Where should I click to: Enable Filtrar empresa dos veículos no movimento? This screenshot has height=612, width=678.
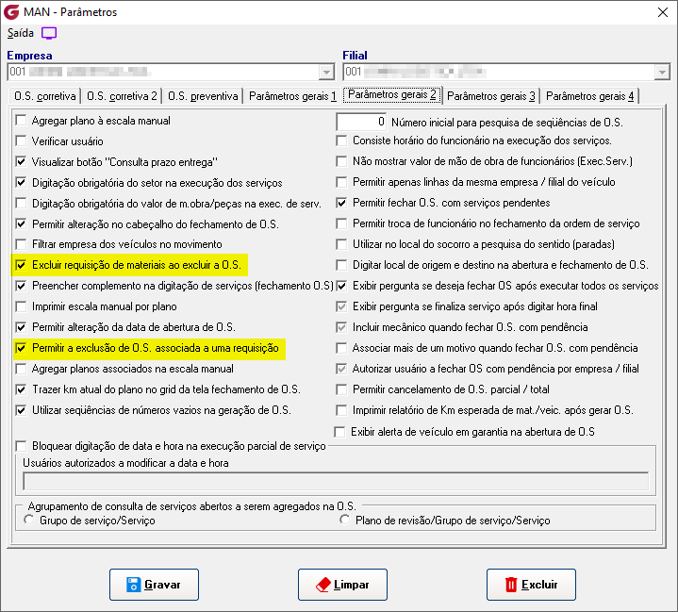coord(21,244)
